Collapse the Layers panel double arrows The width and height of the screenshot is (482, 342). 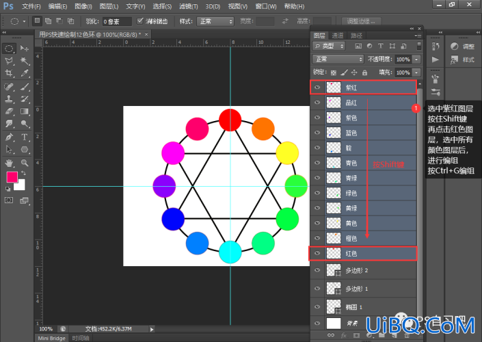412,28
